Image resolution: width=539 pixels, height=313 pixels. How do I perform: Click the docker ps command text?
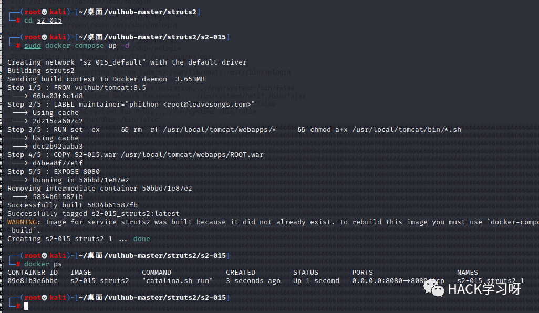[43, 264]
